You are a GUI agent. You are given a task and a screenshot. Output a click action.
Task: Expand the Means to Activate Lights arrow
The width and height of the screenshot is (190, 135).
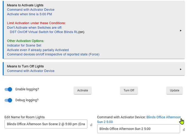pyautogui.click(x=181, y=31)
